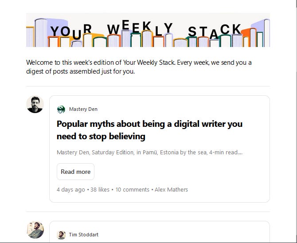The image size is (297, 243).
Task: Click the vertical scrollbar at the right edge
Action: click(x=296, y=121)
